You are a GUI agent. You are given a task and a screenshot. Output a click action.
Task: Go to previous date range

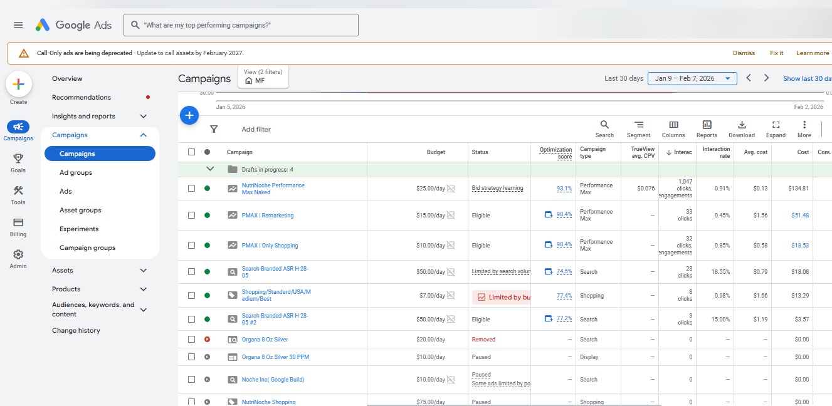(749, 78)
